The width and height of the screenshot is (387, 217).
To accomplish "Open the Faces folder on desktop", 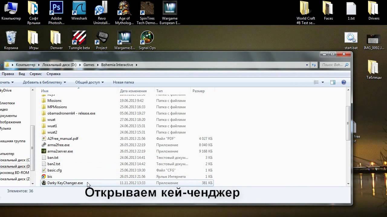I will point(328,11).
